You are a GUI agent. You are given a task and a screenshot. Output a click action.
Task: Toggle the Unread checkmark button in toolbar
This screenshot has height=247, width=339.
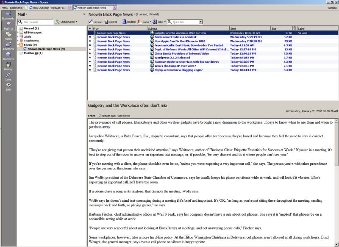[95, 22]
